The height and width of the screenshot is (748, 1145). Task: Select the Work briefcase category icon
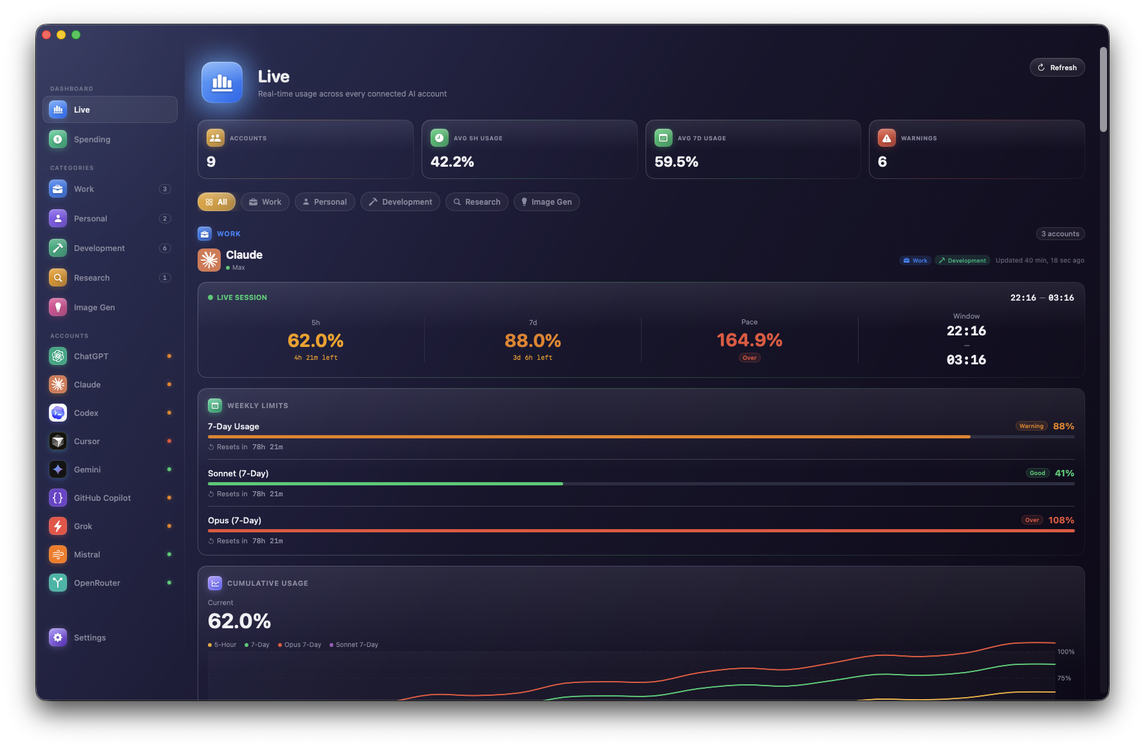click(58, 189)
